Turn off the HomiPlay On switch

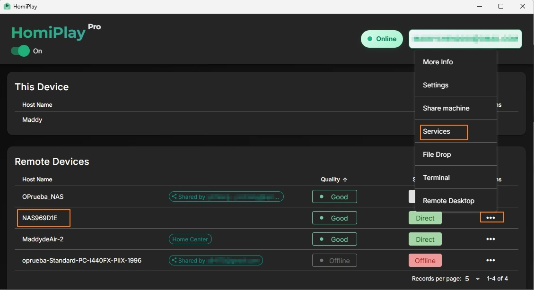coord(20,51)
